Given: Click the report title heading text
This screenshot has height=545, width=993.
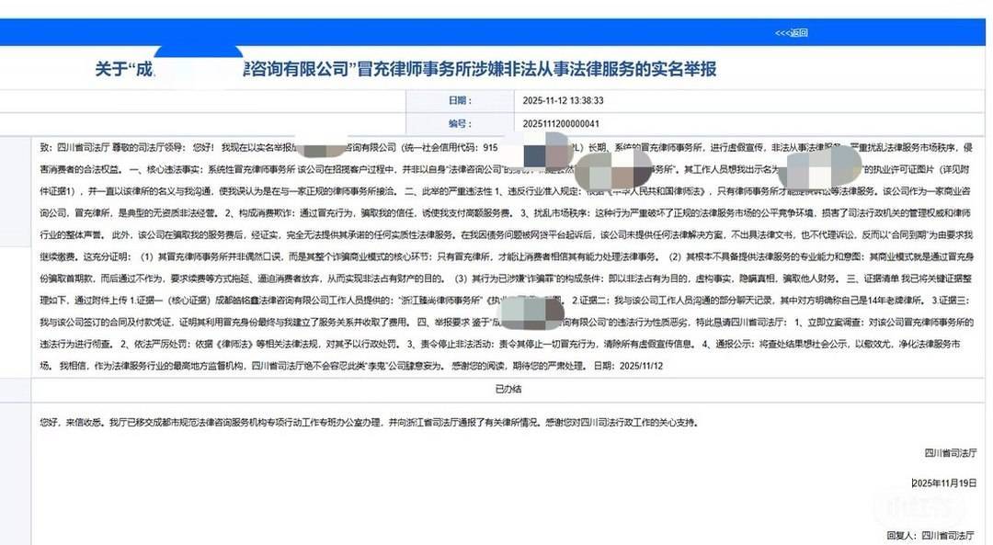Looking at the screenshot, I should (405, 69).
